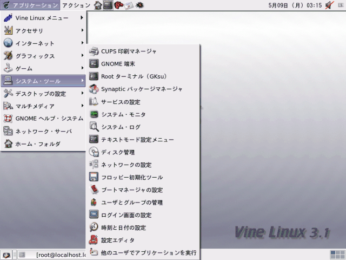Click the Root ターミナル (GKsu) icon
This screenshot has height=260, width=346.
pos(94,76)
